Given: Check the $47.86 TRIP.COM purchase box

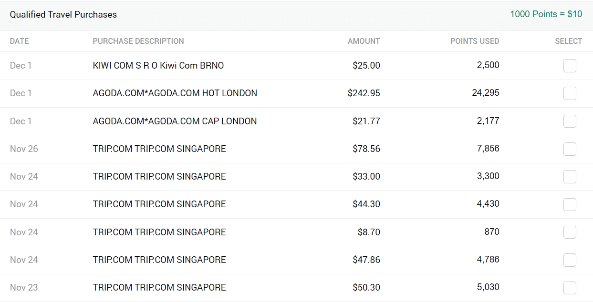Looking at the screenshot, I should tap(570, 260).
